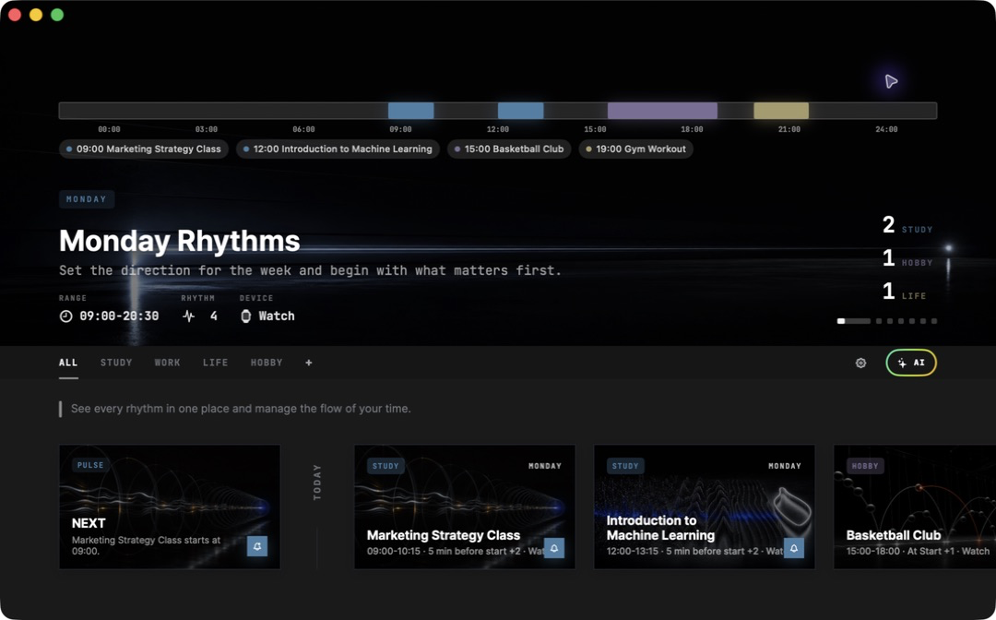
Task: Click the 1 HOBBY count
Action: tap(907, 258)
